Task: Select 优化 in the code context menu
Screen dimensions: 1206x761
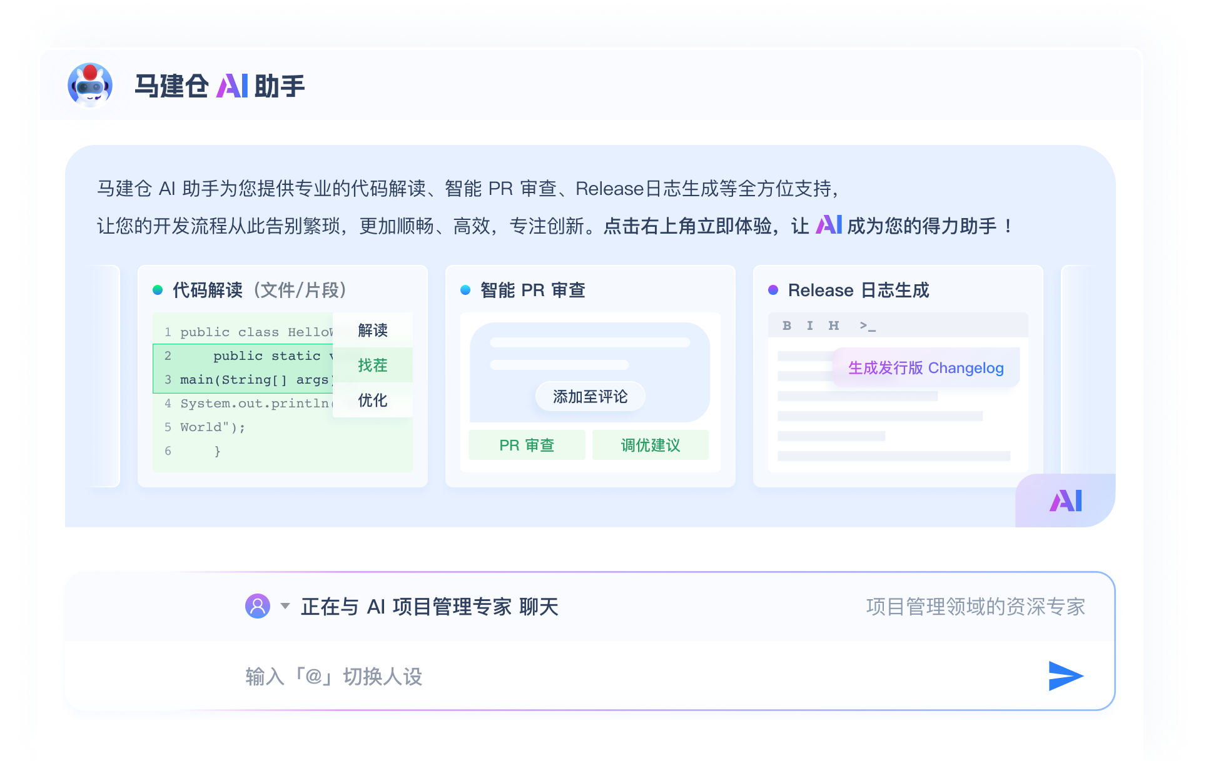Action: coord(373,400)
